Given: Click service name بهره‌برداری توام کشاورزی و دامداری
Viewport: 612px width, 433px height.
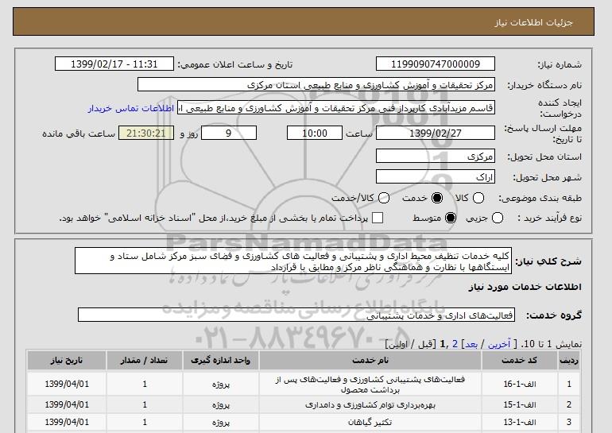Looking at the screenshot, I should 370,405.
